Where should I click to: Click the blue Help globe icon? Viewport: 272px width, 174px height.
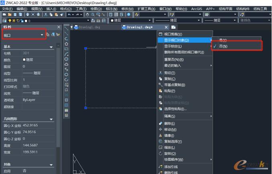[x=129, y=14]
